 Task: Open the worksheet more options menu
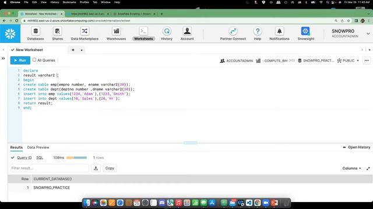pyautogui.click(x=367, y=60)
